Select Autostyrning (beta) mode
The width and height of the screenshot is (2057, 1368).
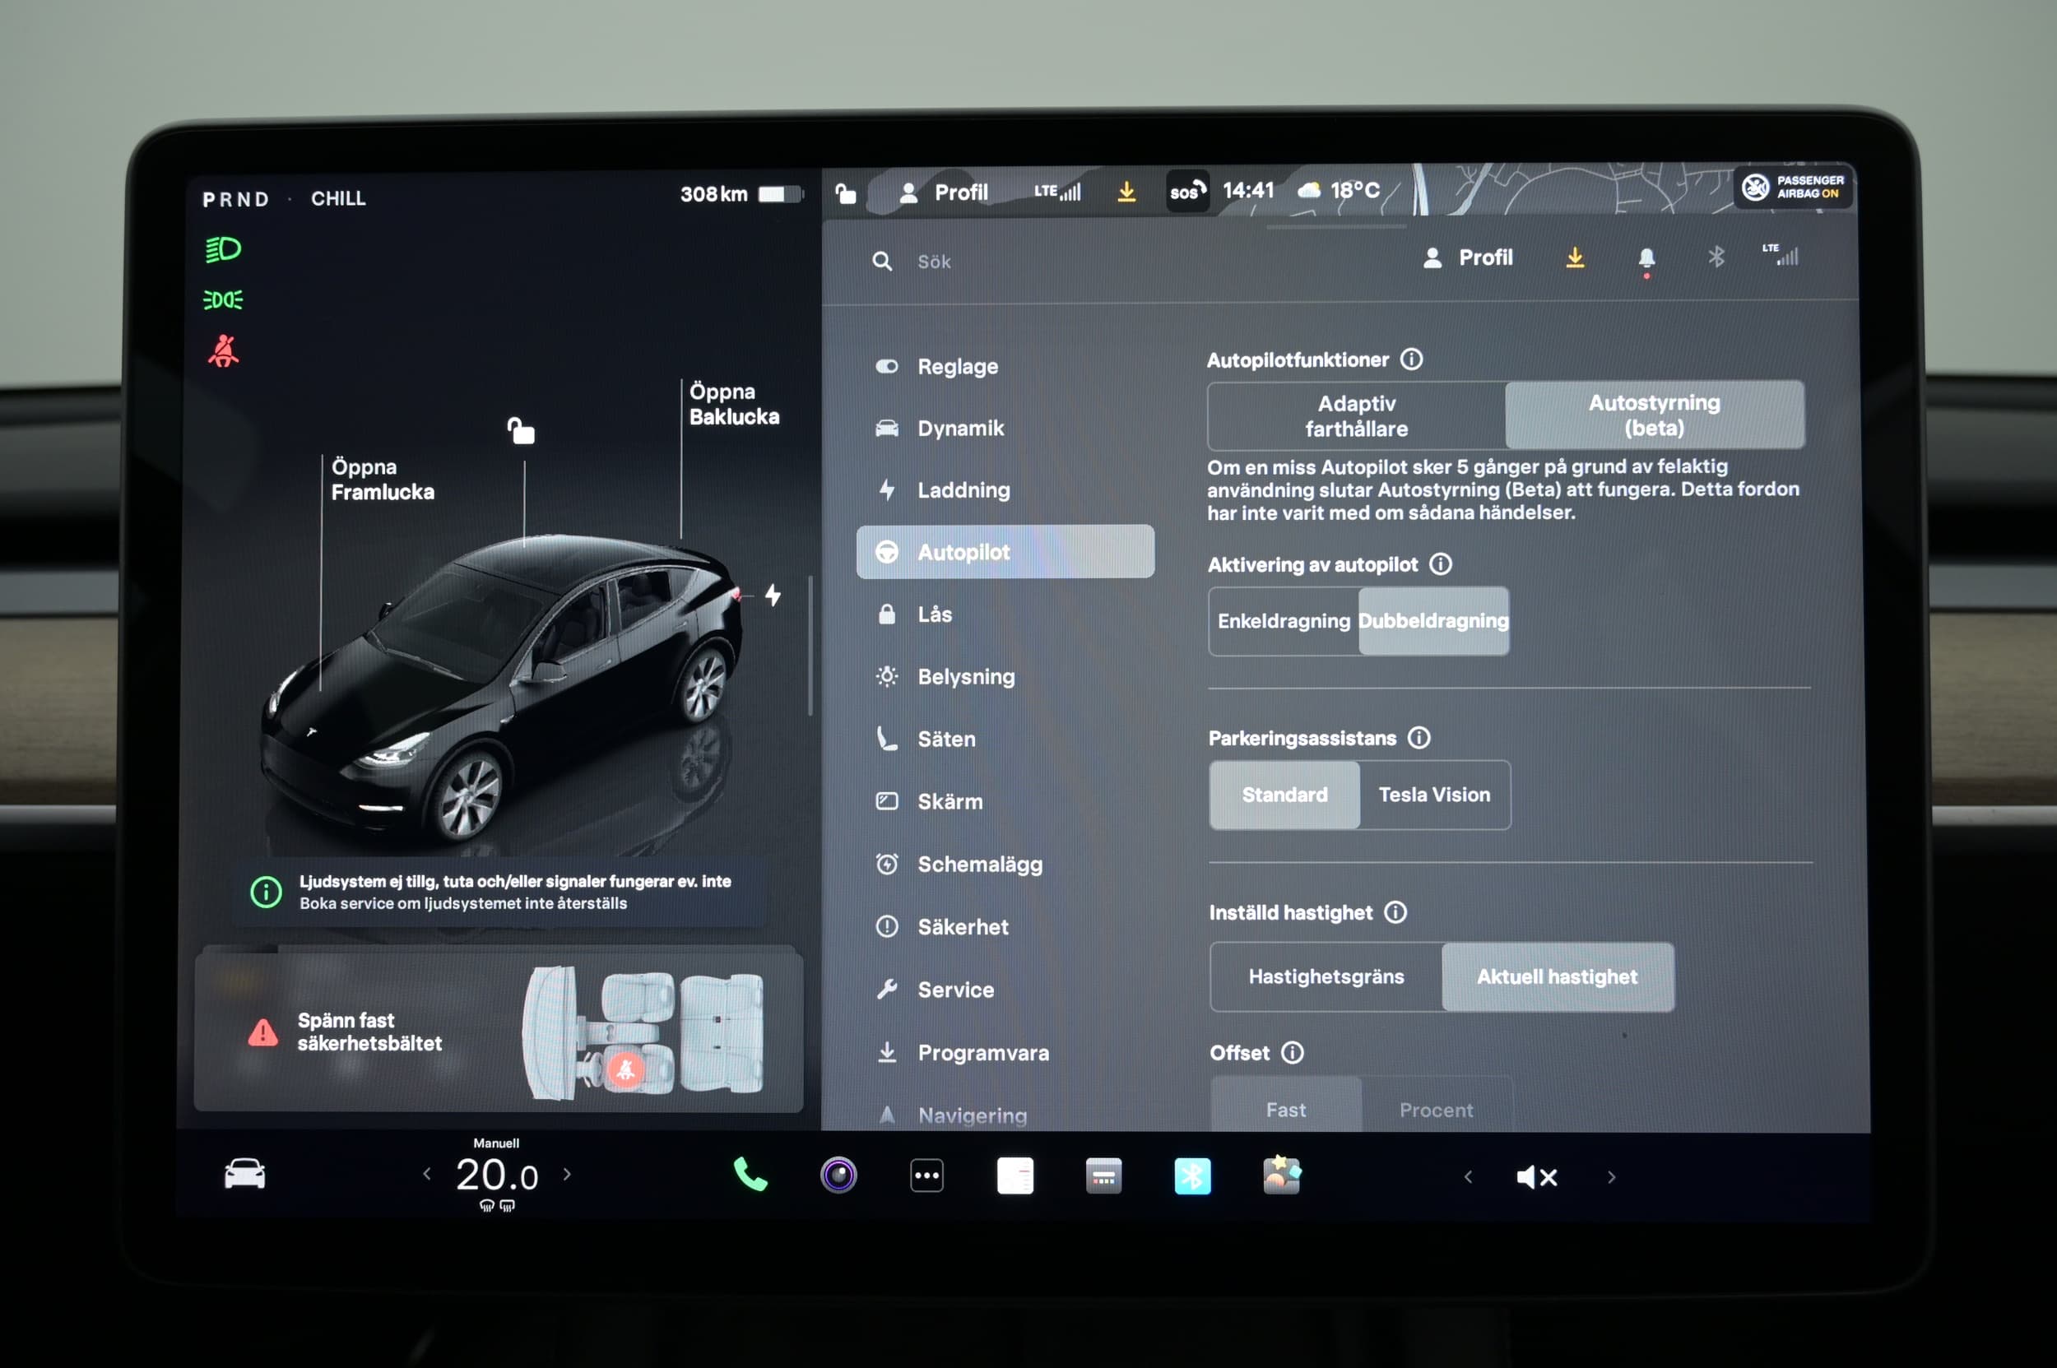tap(1654, 415)
